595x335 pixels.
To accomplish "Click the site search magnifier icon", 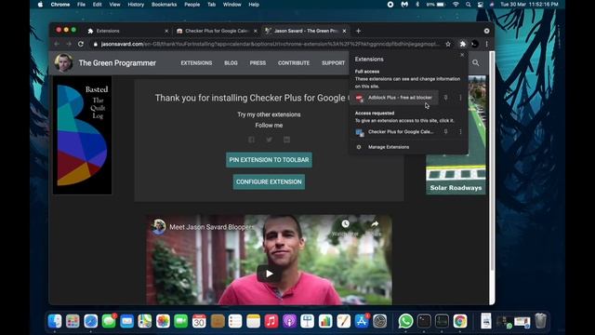I will click(475, 63).
